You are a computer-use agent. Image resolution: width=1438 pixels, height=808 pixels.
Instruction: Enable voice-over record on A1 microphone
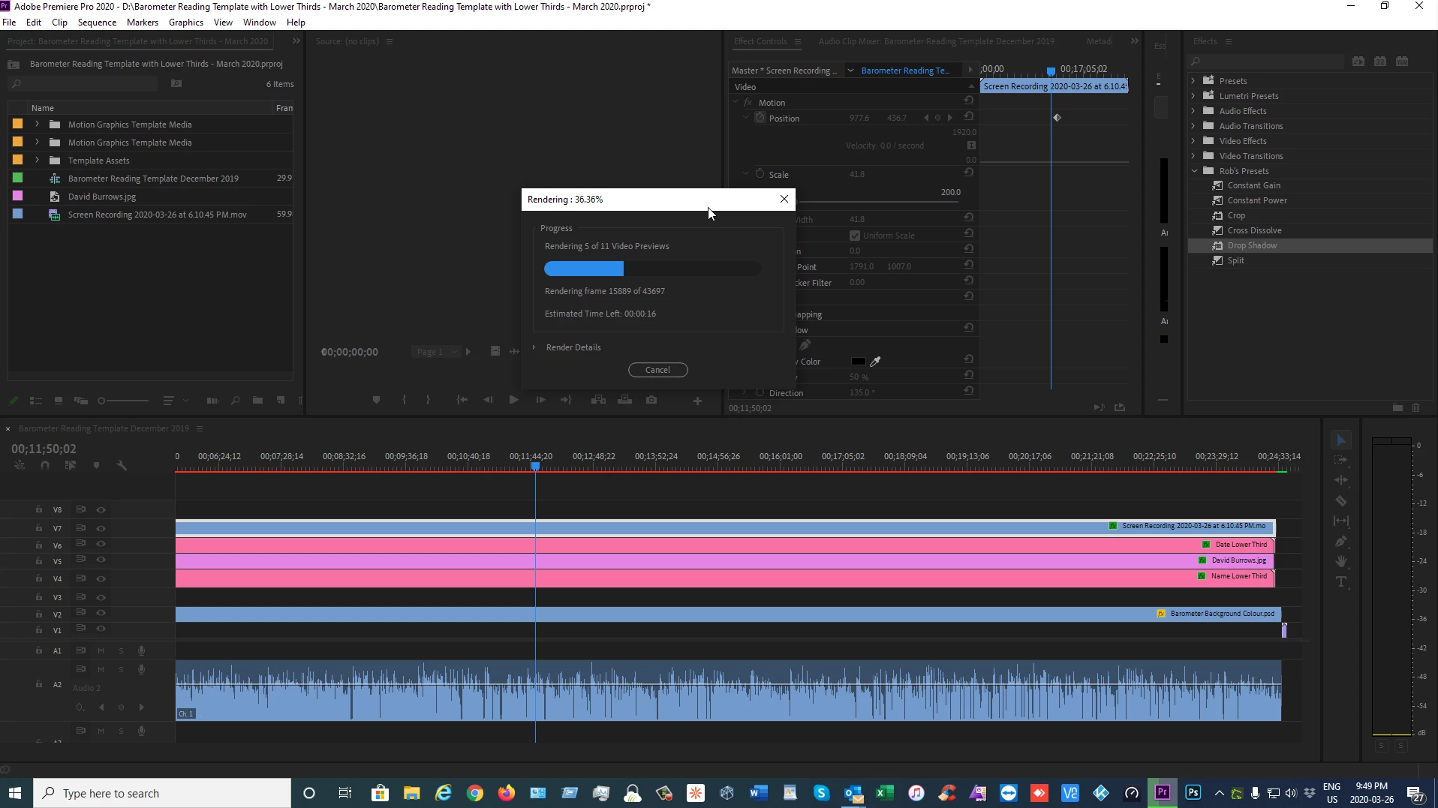141,650
